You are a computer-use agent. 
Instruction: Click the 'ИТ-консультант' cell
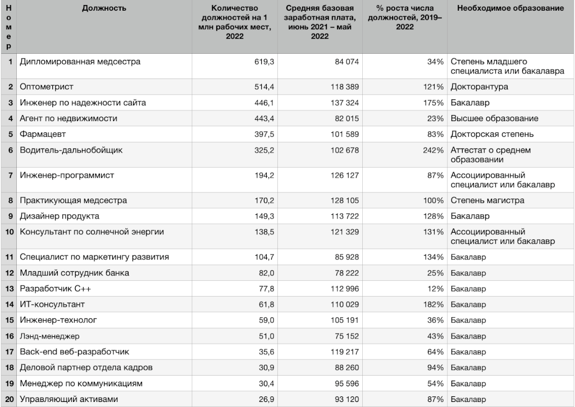[x=52, y=304]
